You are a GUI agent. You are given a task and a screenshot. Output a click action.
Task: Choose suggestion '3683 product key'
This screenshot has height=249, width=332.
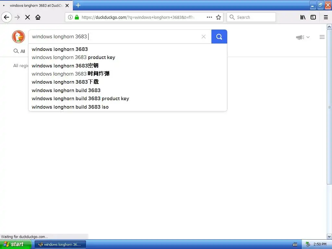(128, 57)
